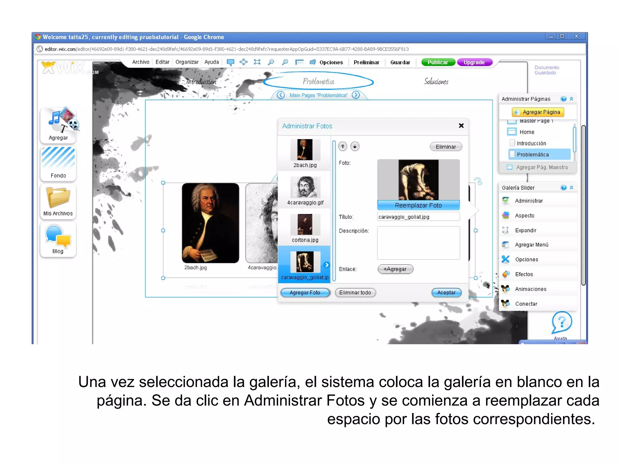Click Agregar Foto button
Viewport: 618px width, 464px height.
pyautogui.click(x=305, y=293)
